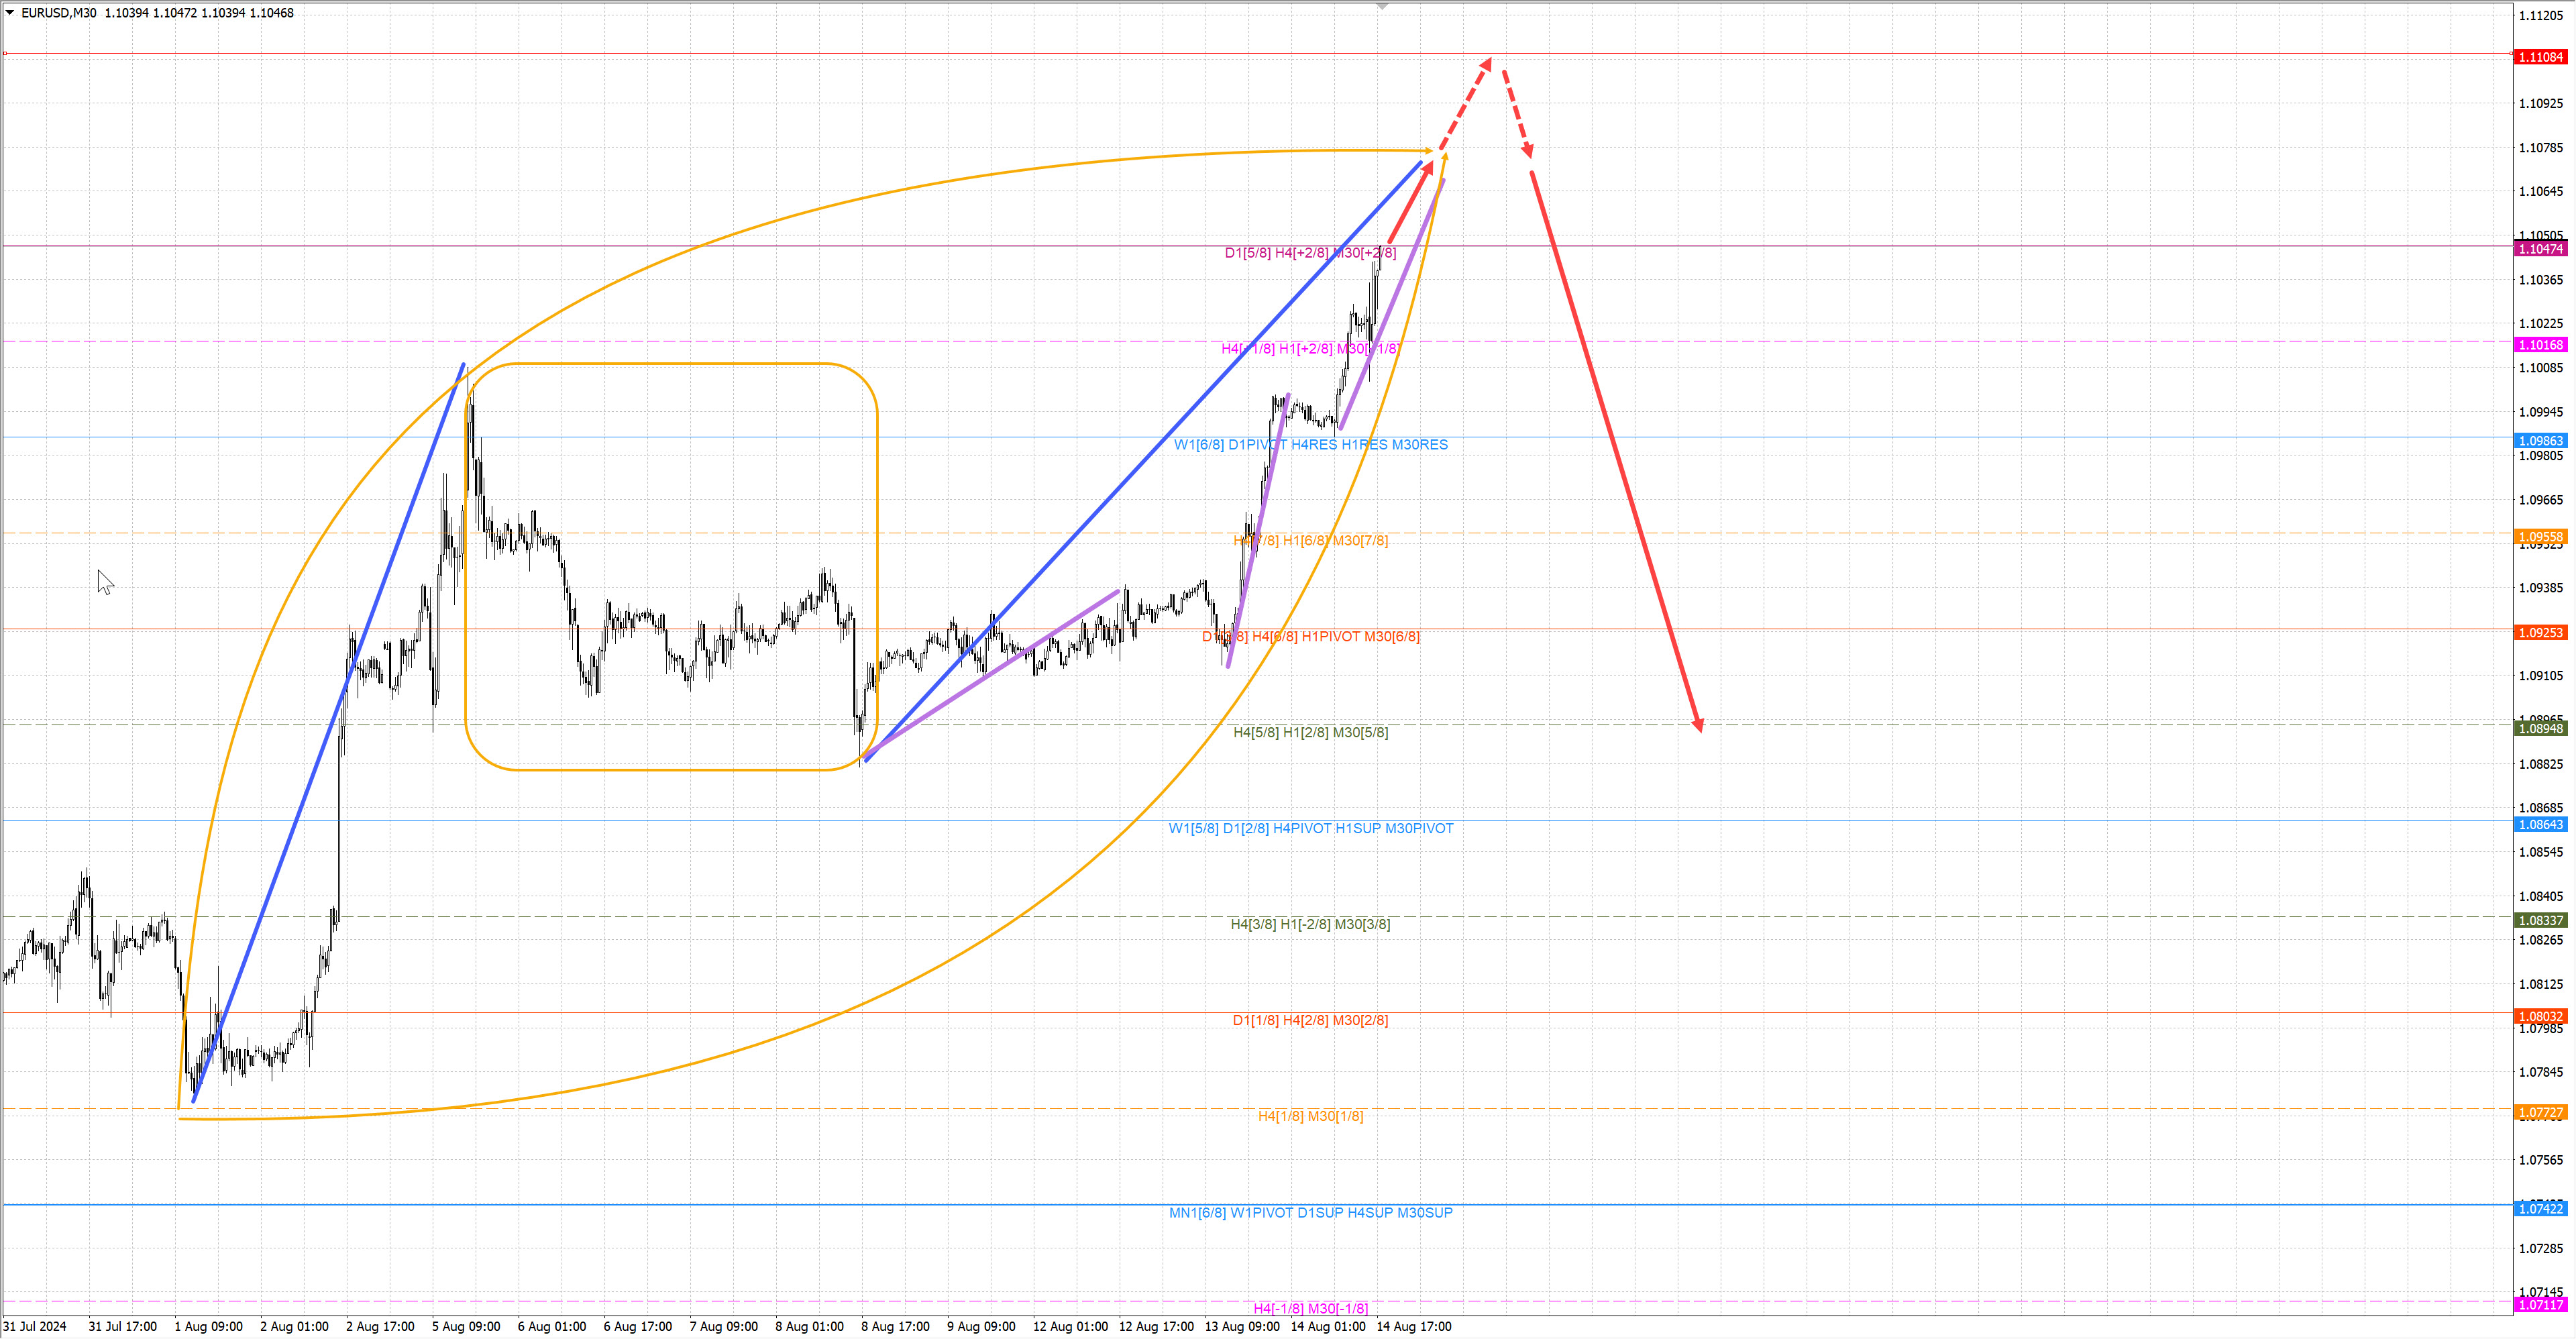Image resolution: width=2576 pixels, height=1339 pixels.
Task: Click the W1[5/8] D1[2/8] H4PIVOT level label
Action: pos(1310,828)
